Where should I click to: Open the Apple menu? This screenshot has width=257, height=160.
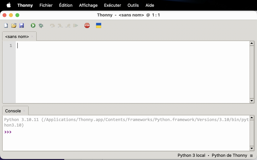pyautogui.click(x=9, y=5)
